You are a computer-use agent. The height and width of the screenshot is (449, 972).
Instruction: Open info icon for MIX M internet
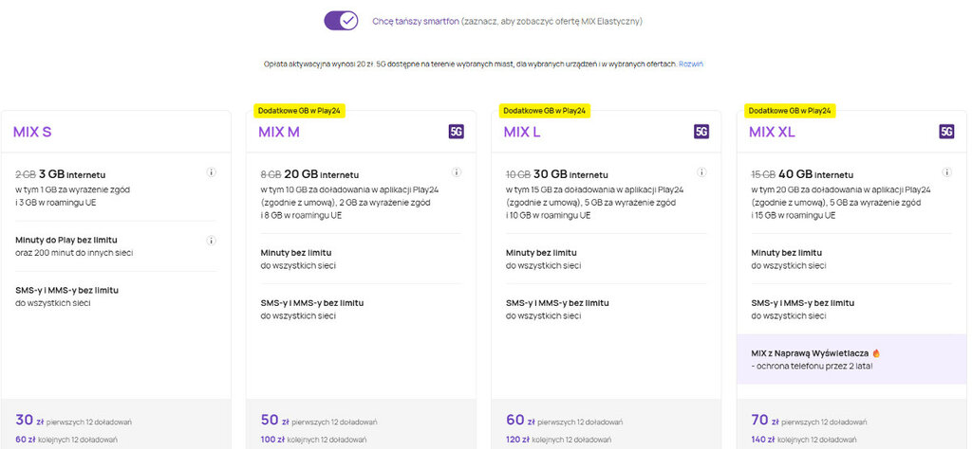[x=456, y=172]
